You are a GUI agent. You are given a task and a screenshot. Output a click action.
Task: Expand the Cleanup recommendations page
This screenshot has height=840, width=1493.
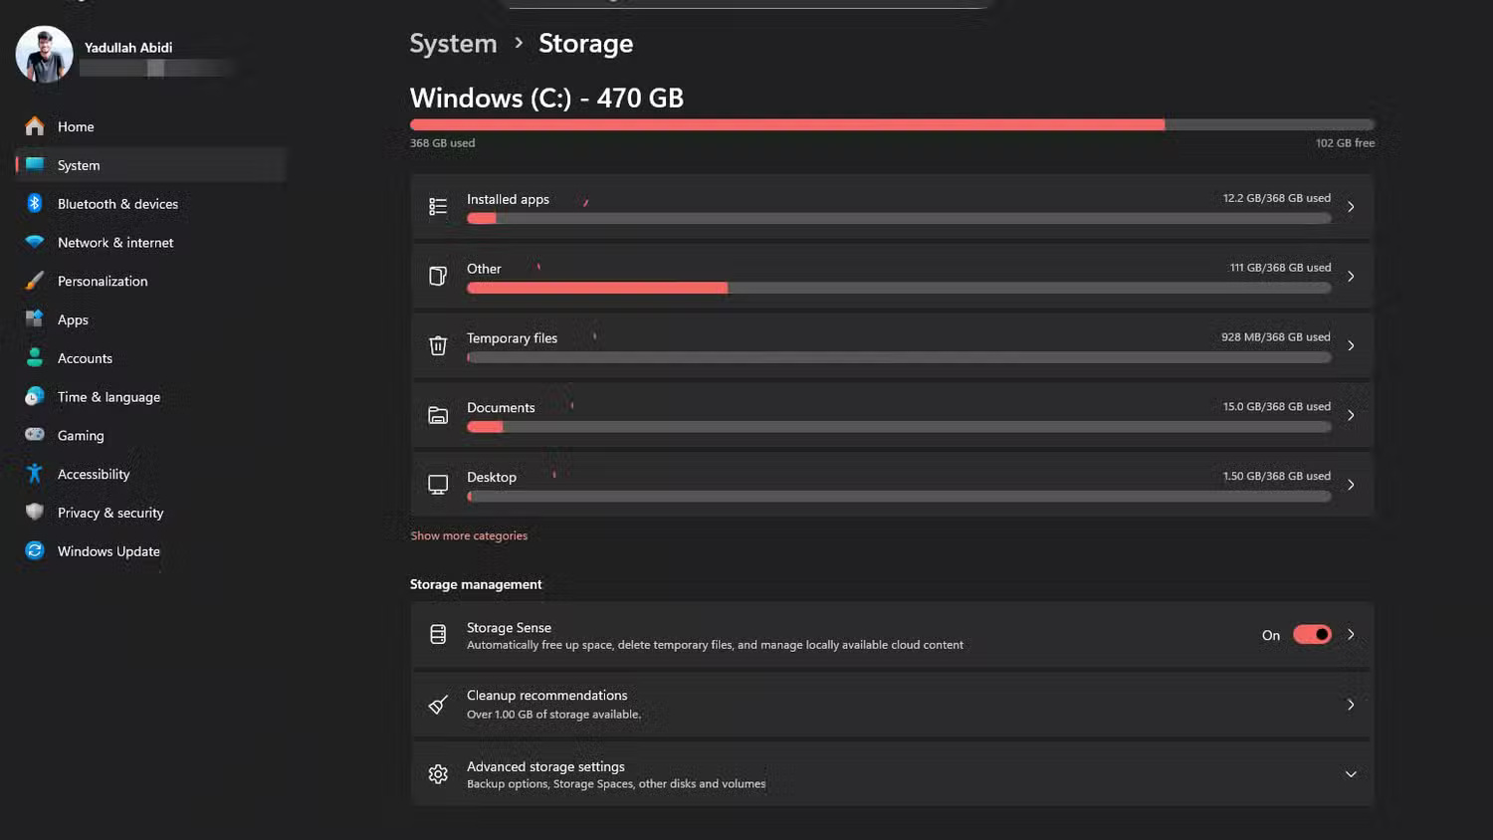pyautogui.click(x=1351, y=704)
